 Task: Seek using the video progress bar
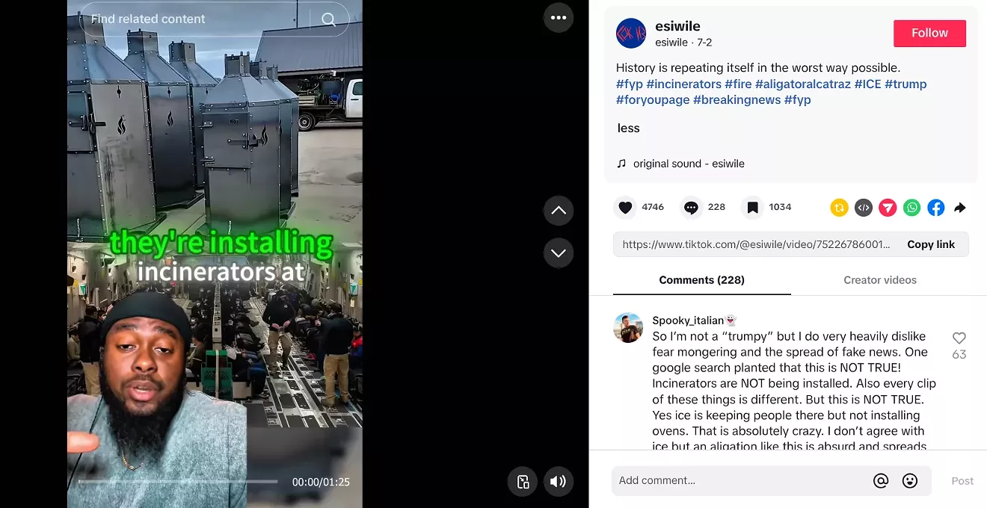click(178, 482)
